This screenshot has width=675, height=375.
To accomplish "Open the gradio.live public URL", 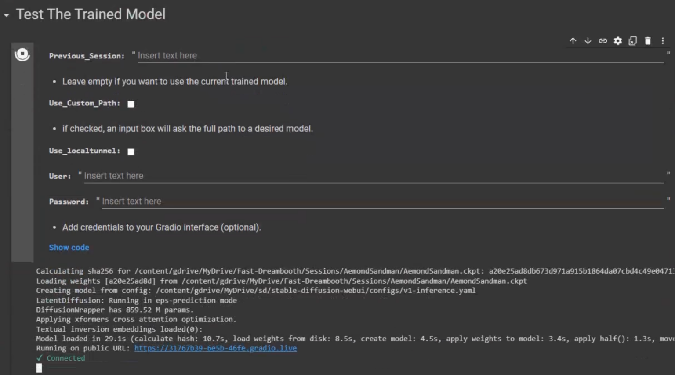I will pos(215,348).
